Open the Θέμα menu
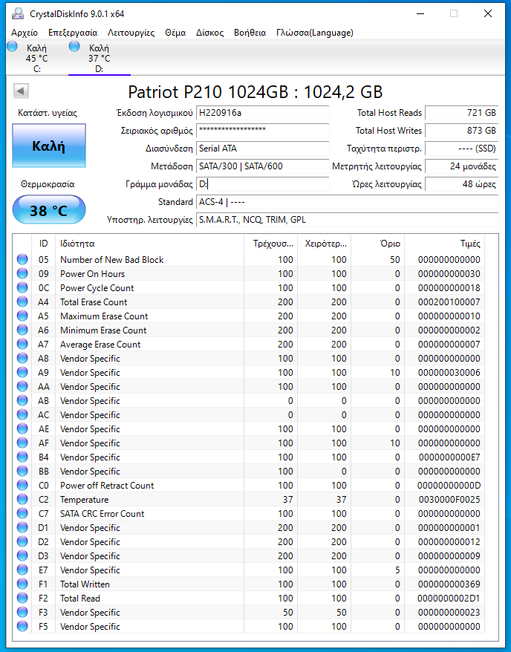 pos(175,33)
